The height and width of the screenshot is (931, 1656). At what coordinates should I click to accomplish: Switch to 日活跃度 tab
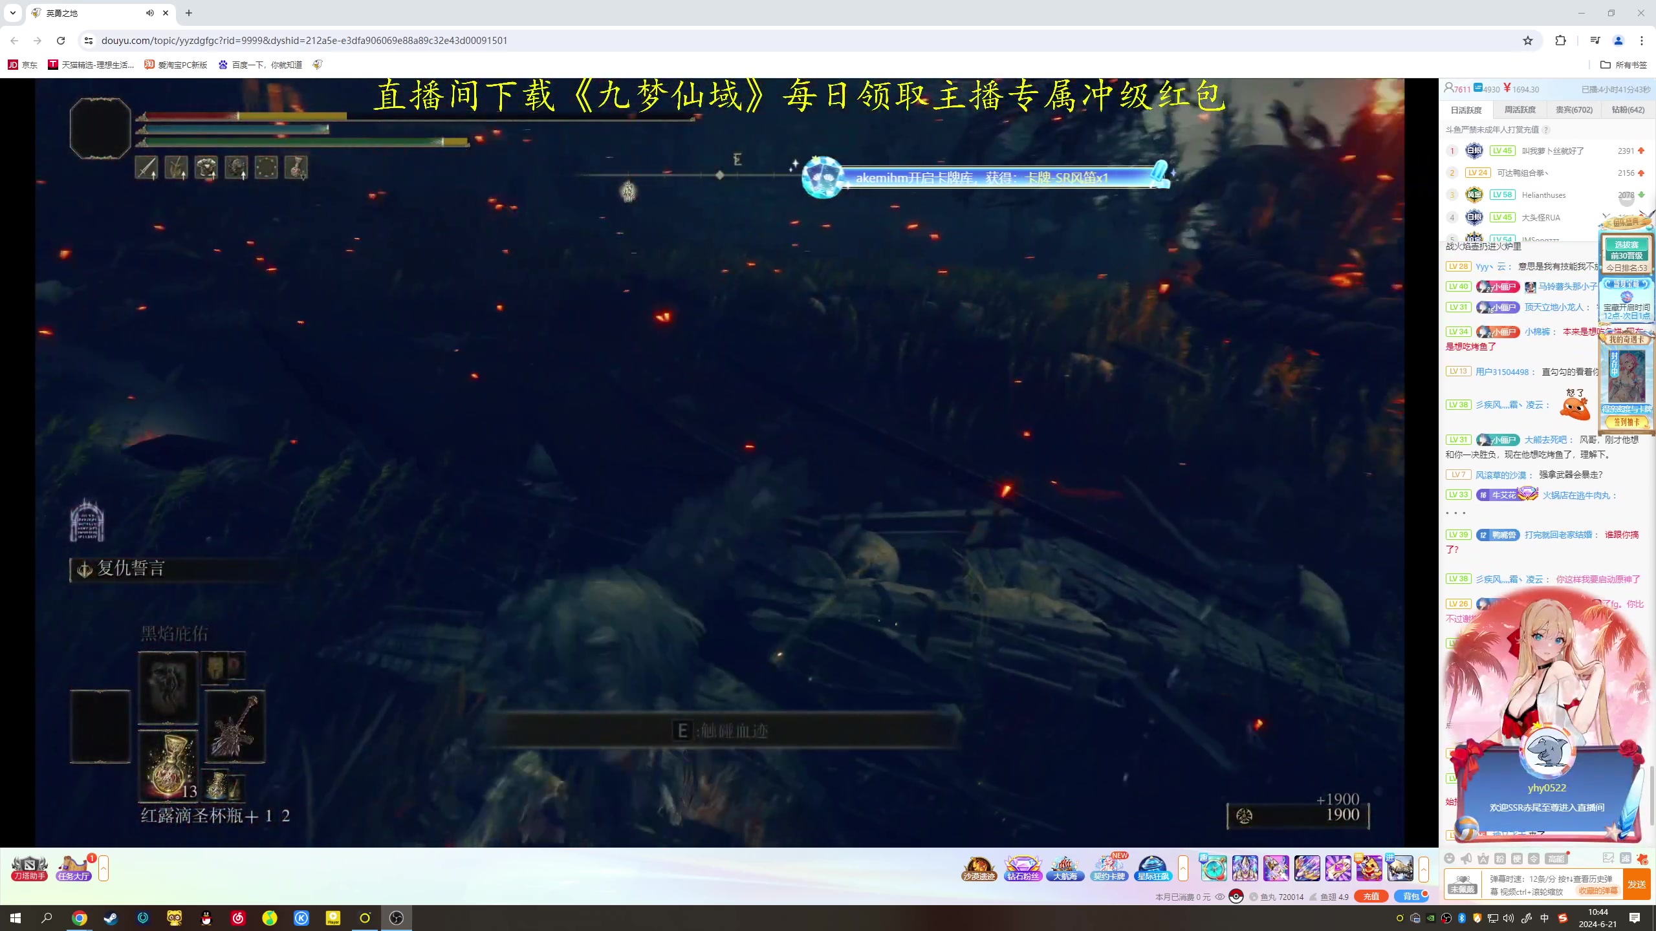pyautogui.click(x=1466, y=110)
